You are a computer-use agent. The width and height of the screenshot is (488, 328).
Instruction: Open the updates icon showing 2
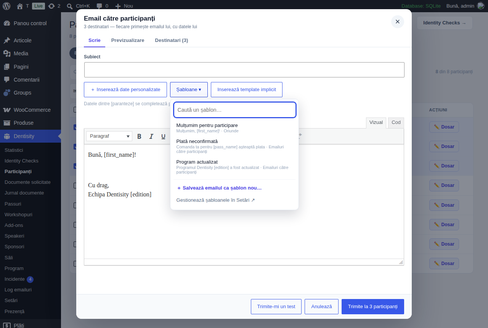54,6
